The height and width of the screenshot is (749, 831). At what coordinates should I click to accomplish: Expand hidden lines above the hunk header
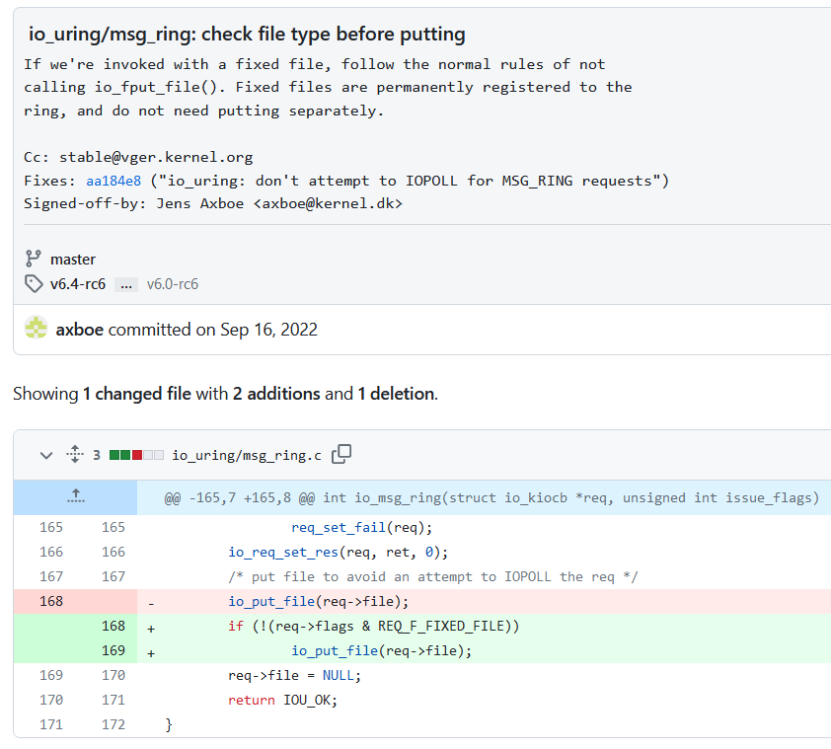[75, 497]
